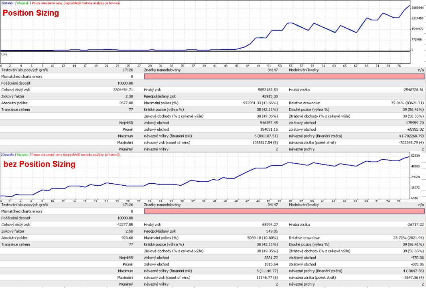Select the pink modelling quality bar in bottom report
Viewport: 426px width, 288px height.
coord(284,211)
